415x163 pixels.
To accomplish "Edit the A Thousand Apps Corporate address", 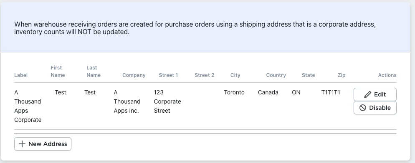I will click(x=375, y=94).
